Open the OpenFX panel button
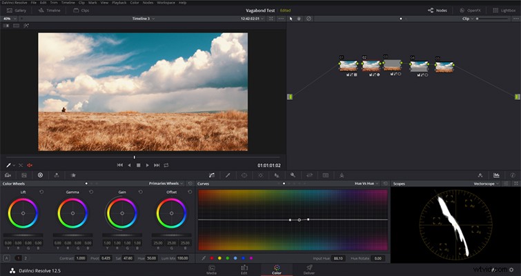Image resolution: width=521 pixels, height=276 pixels. coord(470,10)
